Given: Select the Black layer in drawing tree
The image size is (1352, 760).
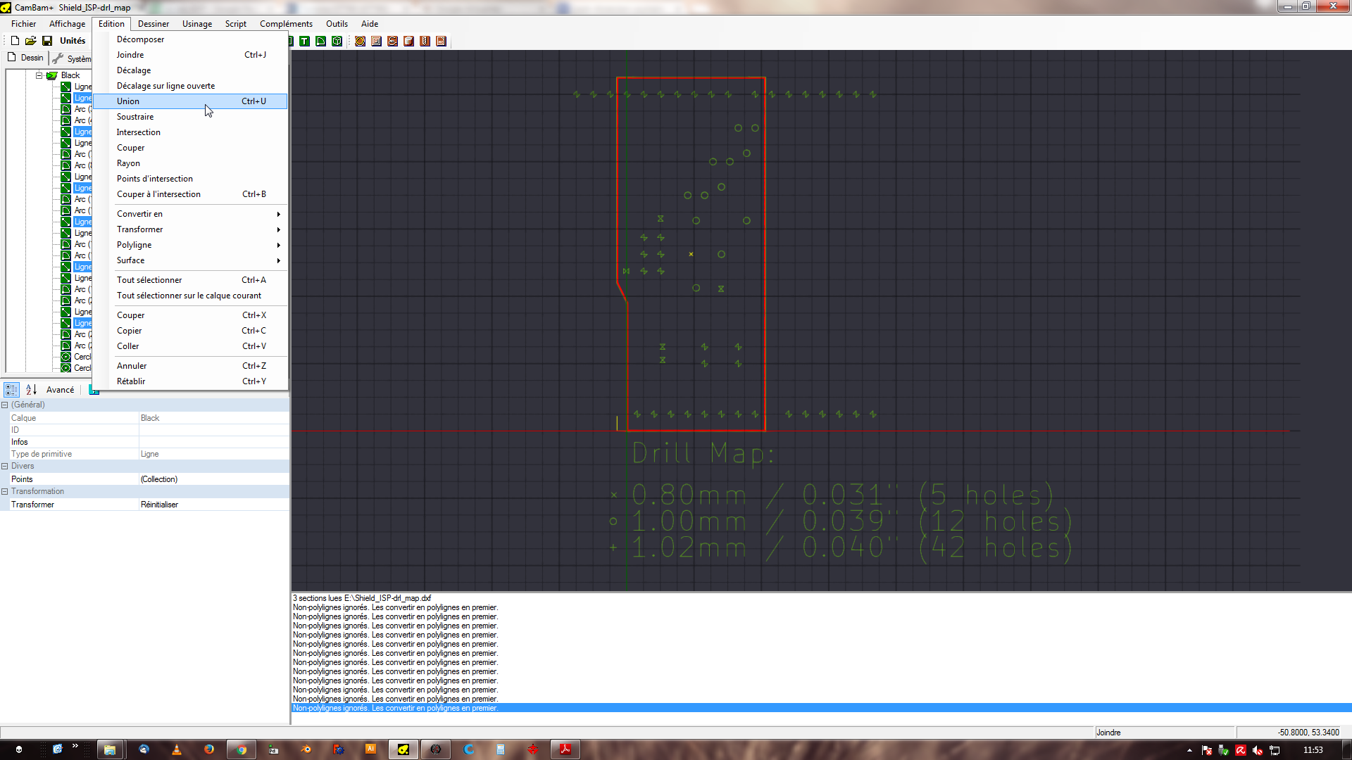Looking at the screenshot, I should tap(70, 75).
